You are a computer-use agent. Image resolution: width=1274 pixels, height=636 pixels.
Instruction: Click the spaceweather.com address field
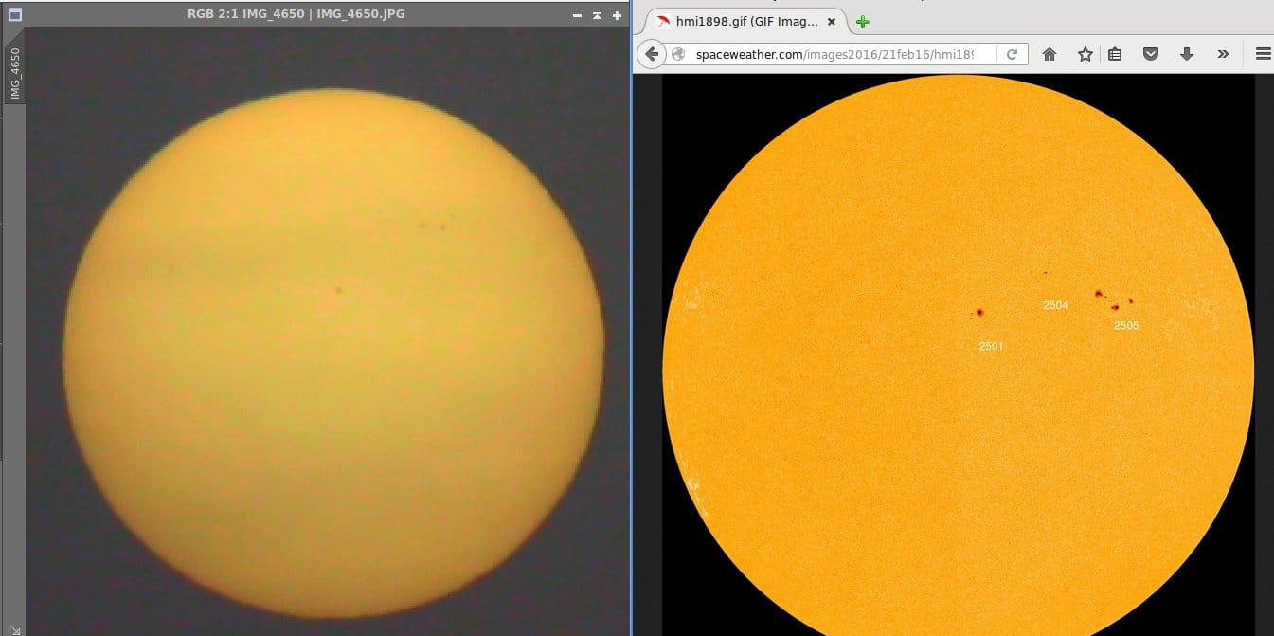(x=845, y=54)
